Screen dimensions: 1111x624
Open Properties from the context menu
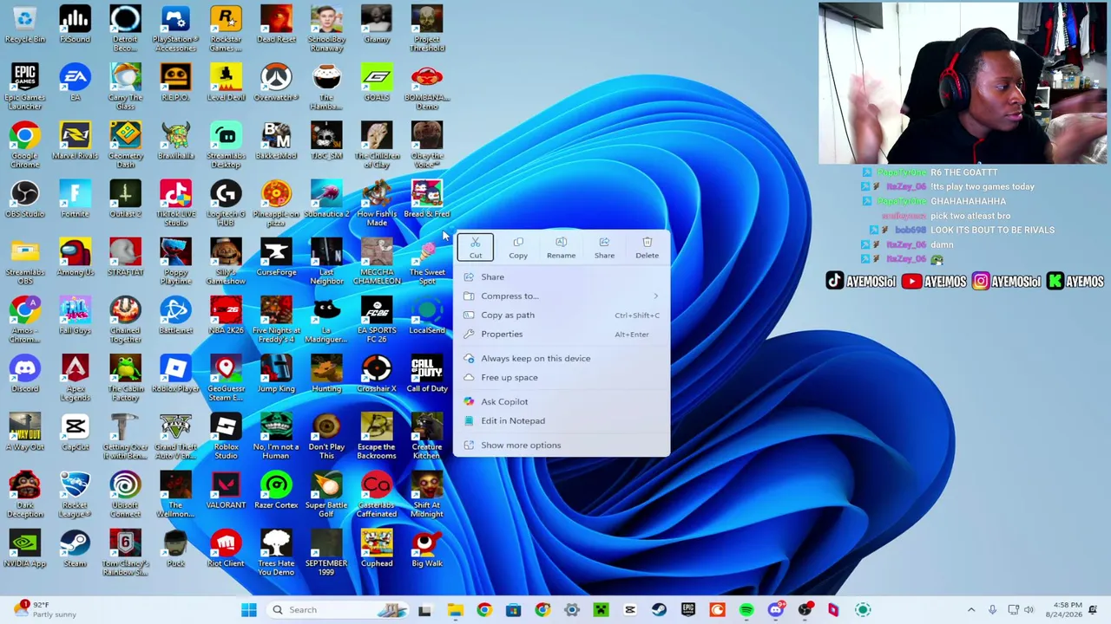point(562,334)
